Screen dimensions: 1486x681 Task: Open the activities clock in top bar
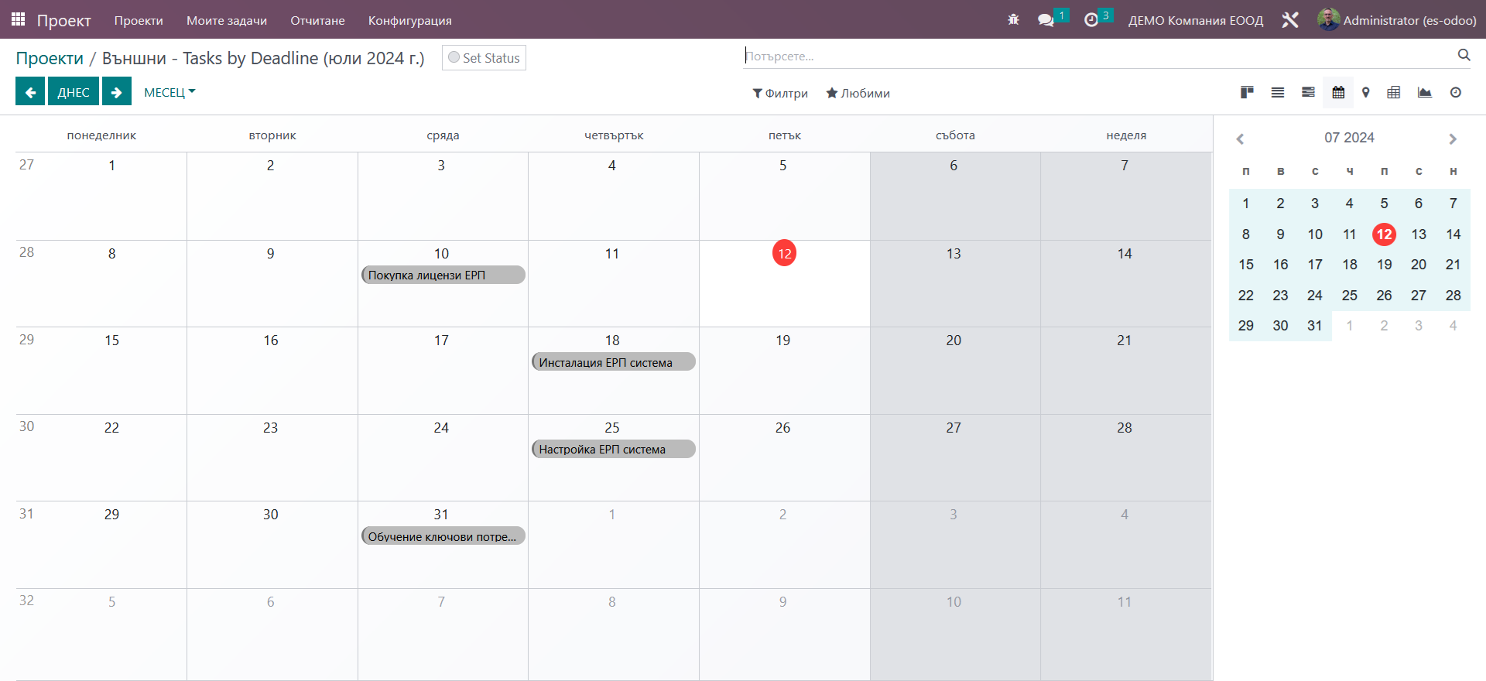point(1091,20)
